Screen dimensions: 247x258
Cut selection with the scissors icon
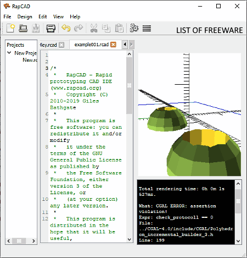tap(94, 29)
